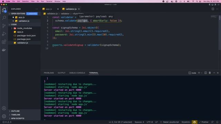Viewport: 221px width, 124px height.
Task: Close the terminal panel
Action: pos(218,73)
